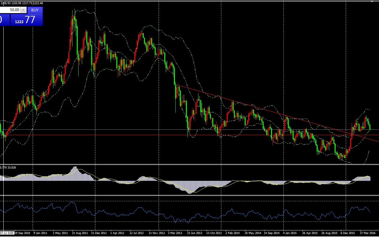Viewport: 379px width, 237px height.
Task: Click the 14 Sep 2014 date label
Action: (272, 233)
